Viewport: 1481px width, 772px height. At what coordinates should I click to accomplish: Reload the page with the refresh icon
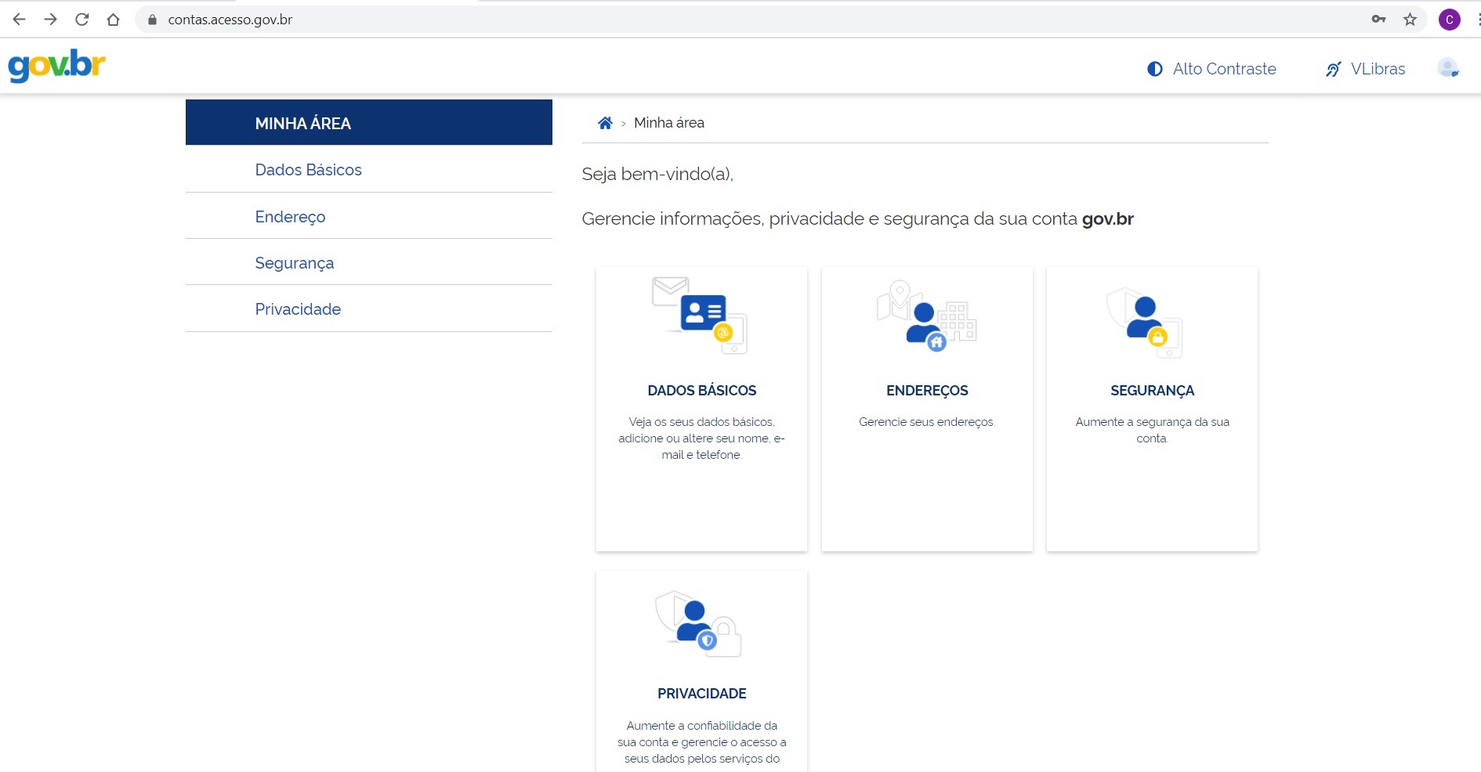pyautogui.click(x=81, y=20)
